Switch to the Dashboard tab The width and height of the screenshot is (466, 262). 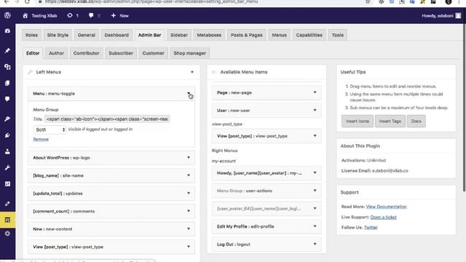click(x=116, y=35)
